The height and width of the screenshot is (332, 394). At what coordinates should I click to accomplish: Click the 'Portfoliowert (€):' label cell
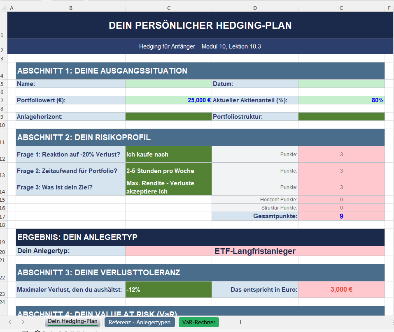tap(71, 100)
